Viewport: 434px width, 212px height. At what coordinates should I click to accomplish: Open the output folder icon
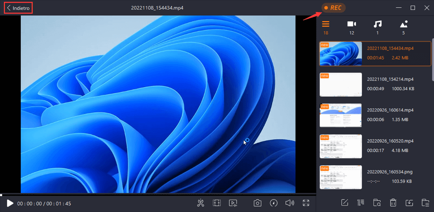point(425,202)
